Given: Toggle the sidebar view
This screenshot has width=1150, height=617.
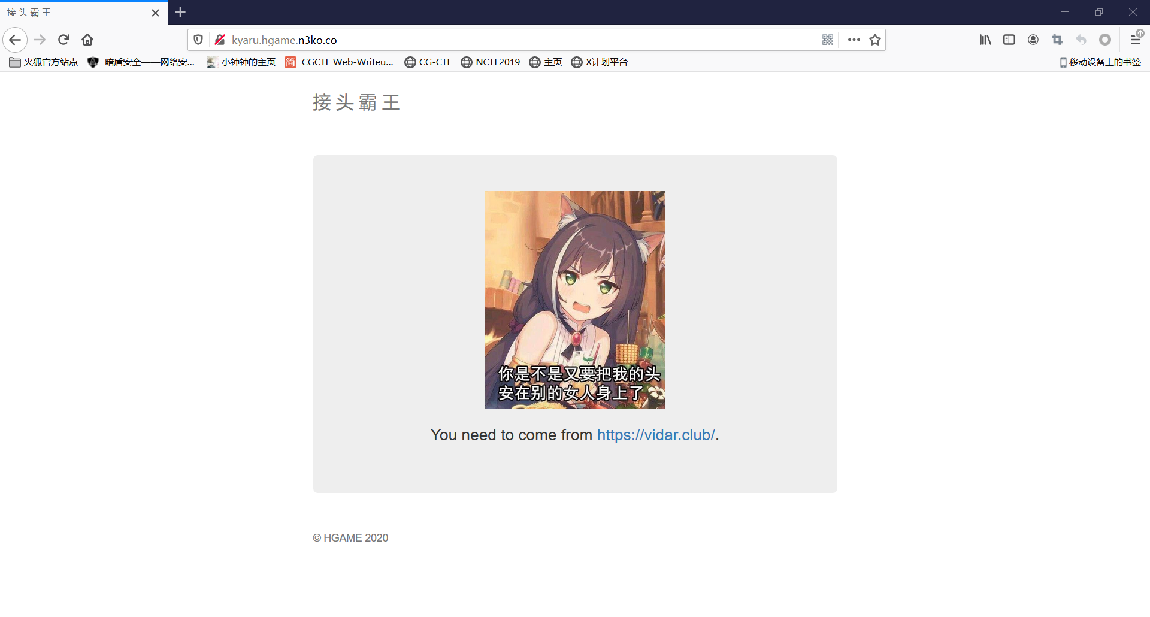Looking at the screenshot, I should 1009,40.
